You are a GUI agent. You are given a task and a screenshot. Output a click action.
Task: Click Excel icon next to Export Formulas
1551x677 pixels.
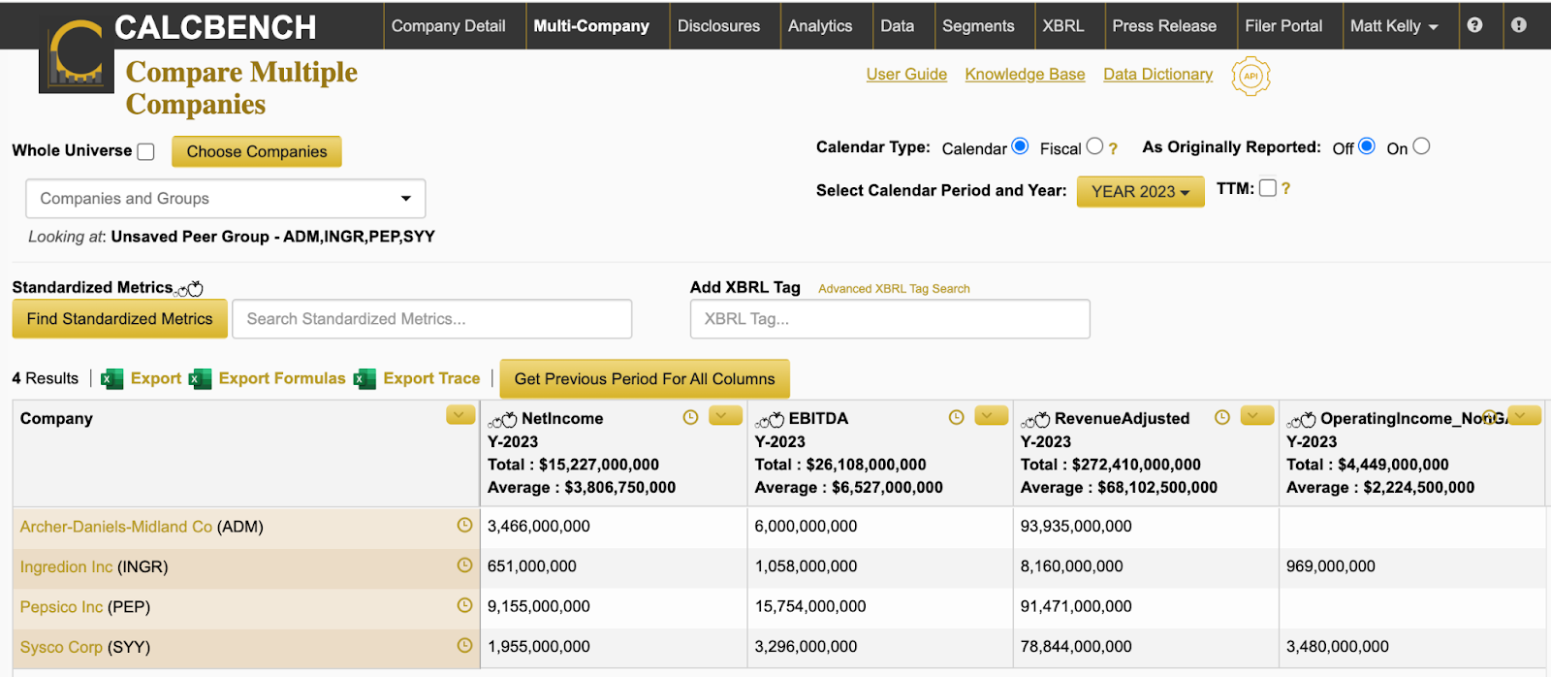tap(200, 379)
